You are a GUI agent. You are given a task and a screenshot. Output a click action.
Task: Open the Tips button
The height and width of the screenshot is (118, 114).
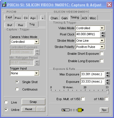[x=104, y=110]
